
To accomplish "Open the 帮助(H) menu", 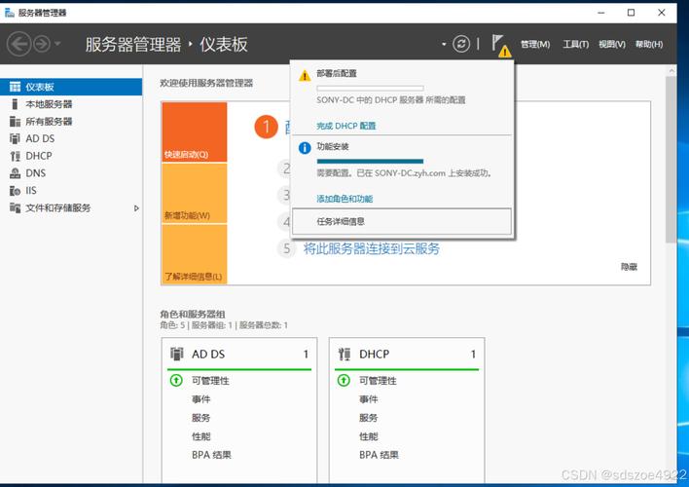I will tap(649, 44).
